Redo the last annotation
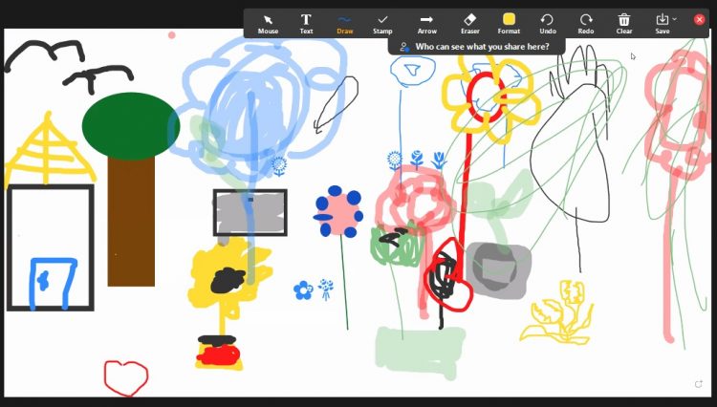717x407 pixels. [586, 24]
